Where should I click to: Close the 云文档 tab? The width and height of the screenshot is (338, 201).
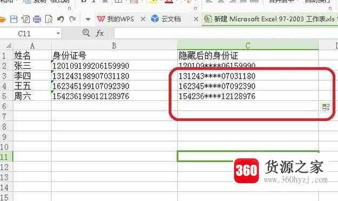196,19
